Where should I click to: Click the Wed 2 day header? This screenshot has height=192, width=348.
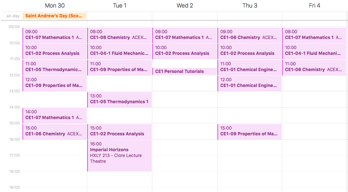coord(184,5)
